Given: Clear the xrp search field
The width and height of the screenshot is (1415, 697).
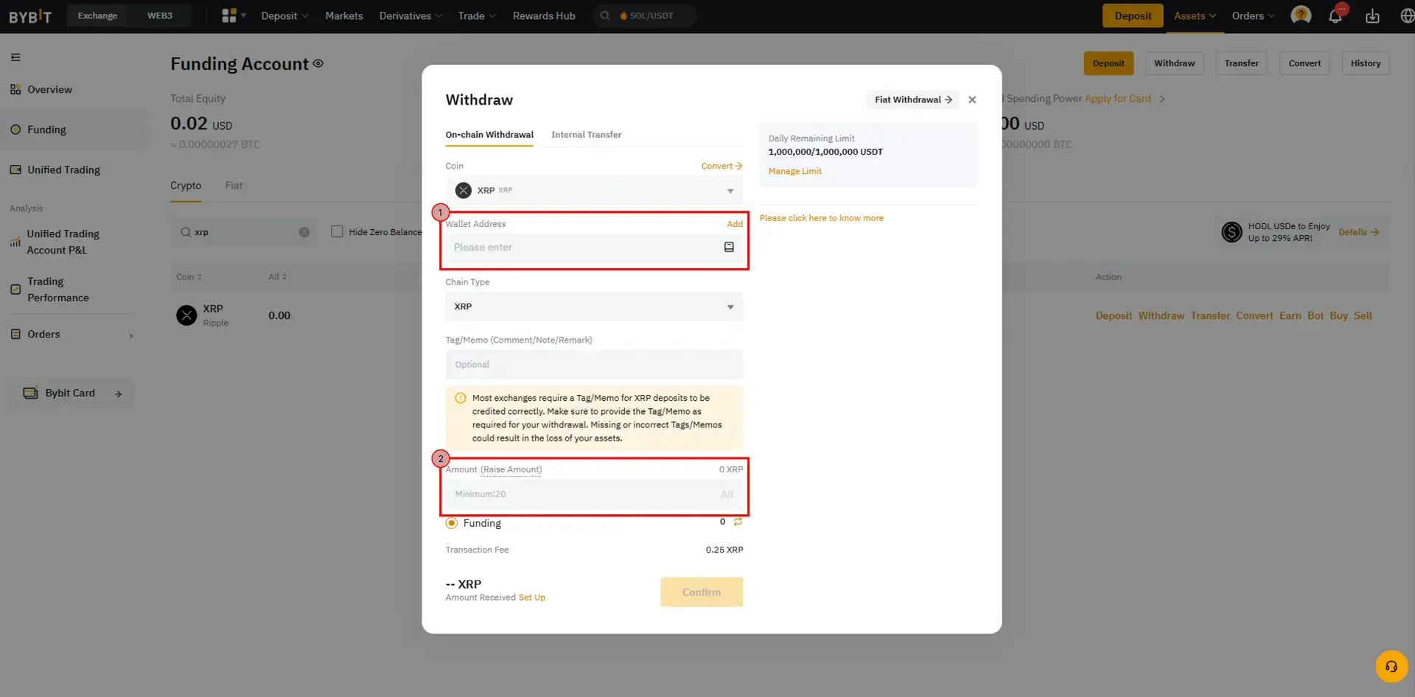Looking at the screenshot, I should tap(304, 232).
